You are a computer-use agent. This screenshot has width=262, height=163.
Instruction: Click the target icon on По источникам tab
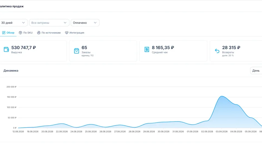pos(38,33)
